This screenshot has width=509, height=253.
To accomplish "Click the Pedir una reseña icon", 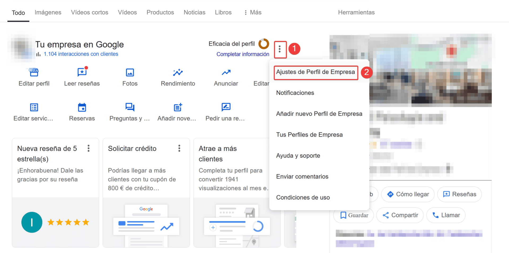I will pos(226,107).
